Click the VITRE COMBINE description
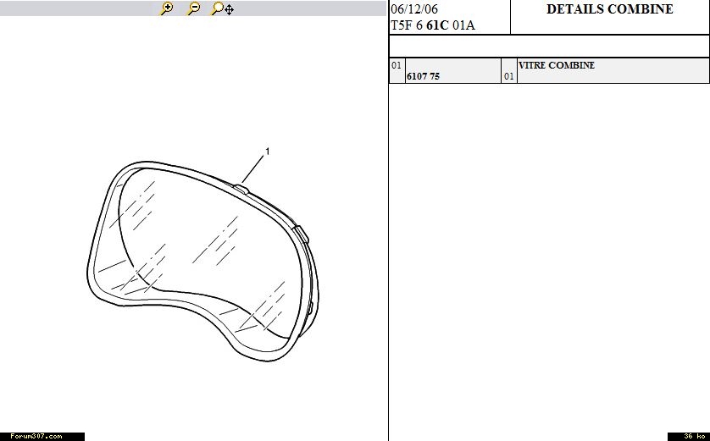 point(557,65)
